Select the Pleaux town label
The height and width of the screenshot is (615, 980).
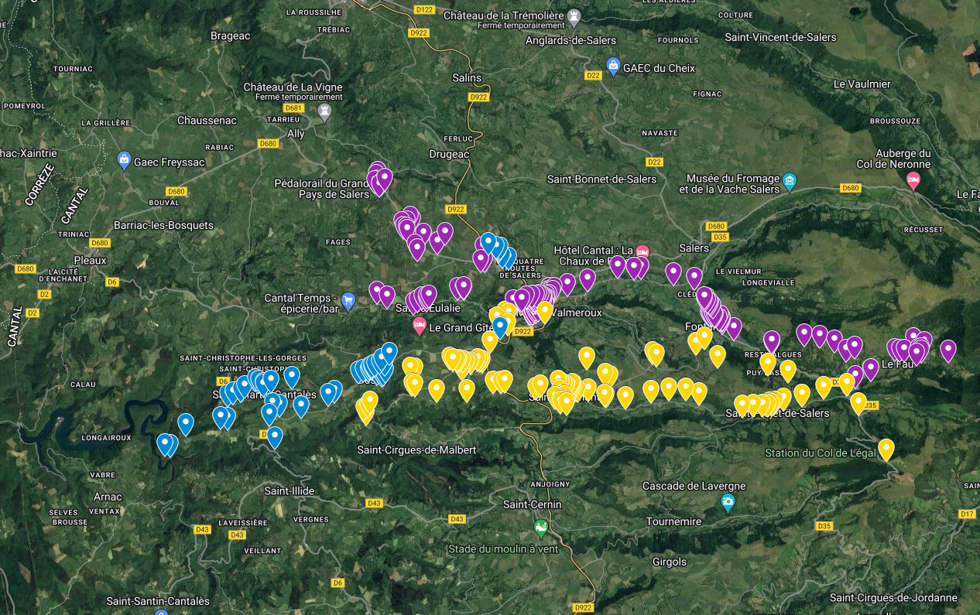91,261
